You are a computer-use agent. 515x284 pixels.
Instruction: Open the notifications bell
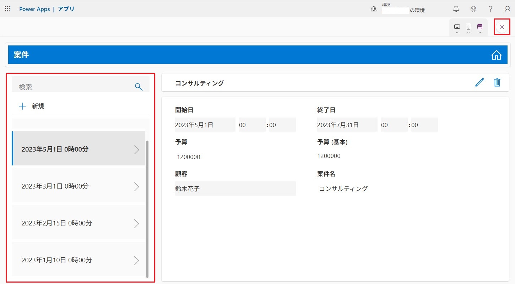(x=456, y=9)
